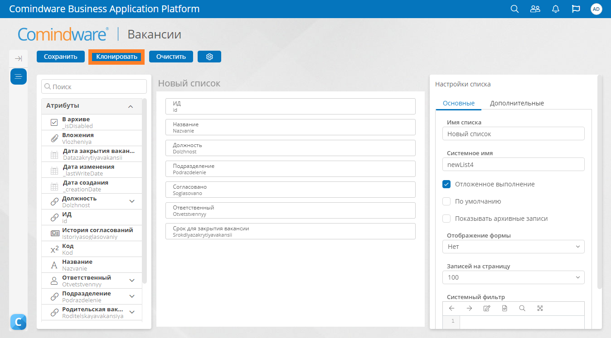The height and width of the screenshot is (338, 611).
Task: Click x² icon of Код attribute
Action: pyautogui.click(x=54, y=249)
